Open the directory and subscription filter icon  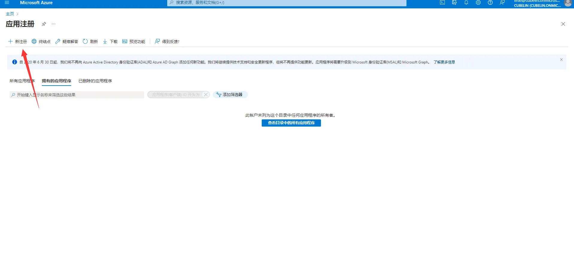click(x=454, y=3)
